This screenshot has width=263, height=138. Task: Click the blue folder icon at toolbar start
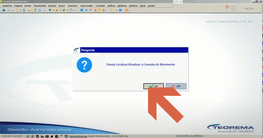tap(4, 10)
